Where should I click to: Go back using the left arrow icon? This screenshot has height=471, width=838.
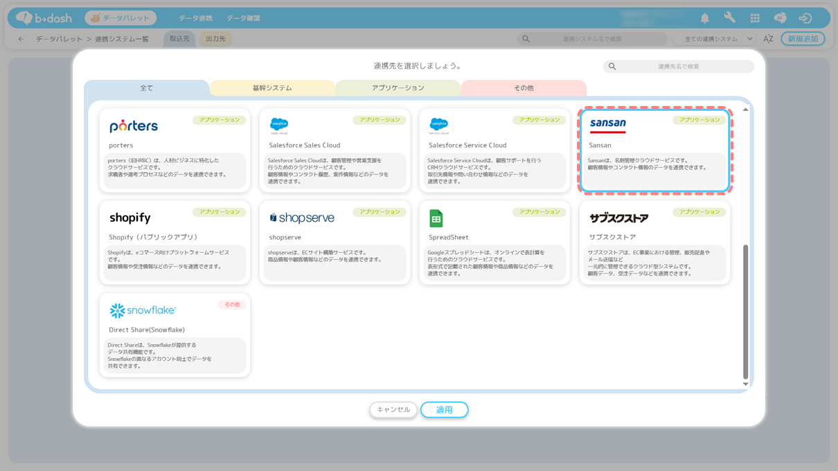coord(21,39)
